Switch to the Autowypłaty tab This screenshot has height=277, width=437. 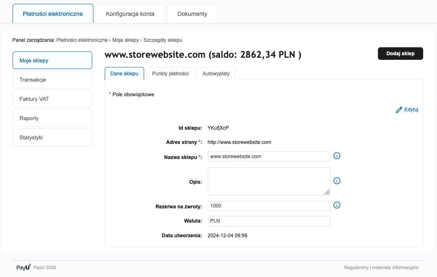pyautogui.click(x=216, y=73)
